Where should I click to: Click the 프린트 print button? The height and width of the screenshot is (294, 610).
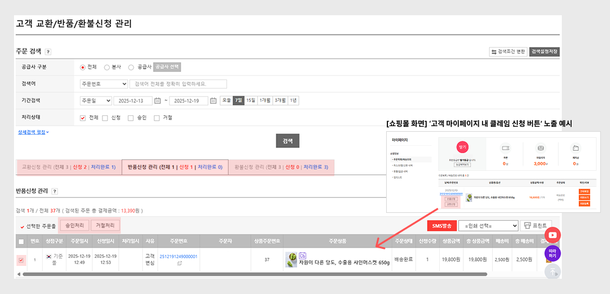click(536, 226)
